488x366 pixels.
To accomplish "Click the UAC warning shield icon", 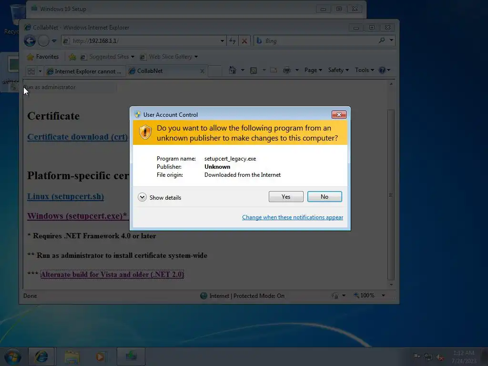I will [145, 132].
